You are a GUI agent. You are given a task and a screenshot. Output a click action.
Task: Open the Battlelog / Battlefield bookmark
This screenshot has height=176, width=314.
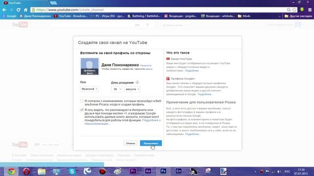pos(144,16)
